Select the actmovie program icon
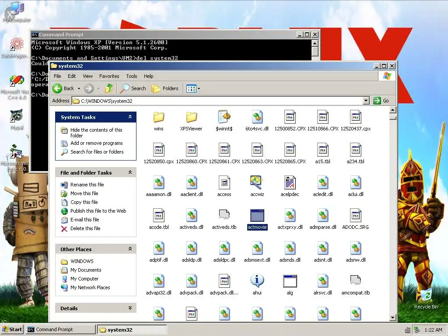The height and width of the screenshot is (336, 448). pos(257,215)
